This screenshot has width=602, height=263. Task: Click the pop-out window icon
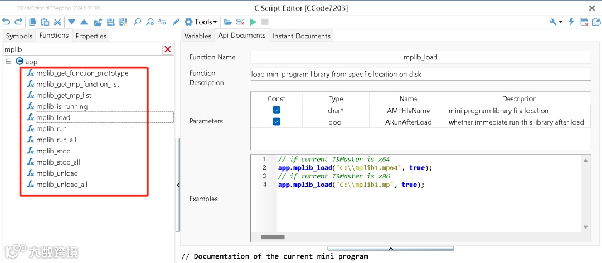coord(596,22)
